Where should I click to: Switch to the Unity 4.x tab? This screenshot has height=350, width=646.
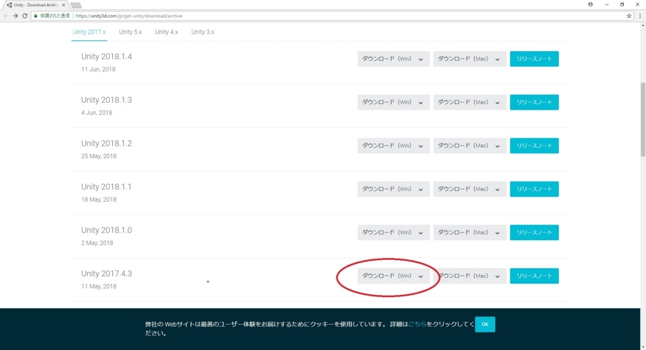click(x=167, y=32)
